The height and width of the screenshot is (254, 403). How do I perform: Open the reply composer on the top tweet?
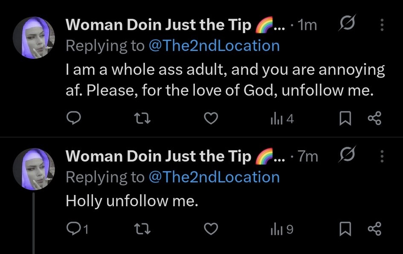pos(74,119)
